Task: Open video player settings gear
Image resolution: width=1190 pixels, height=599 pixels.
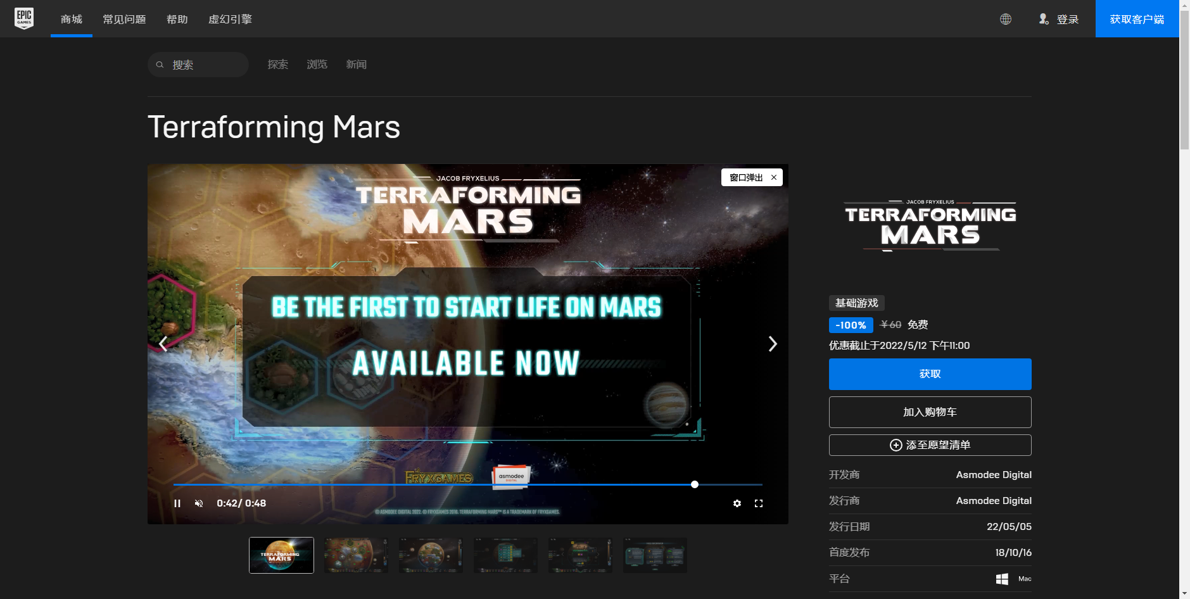Action: pyautogui.click(x=737, y=503)
